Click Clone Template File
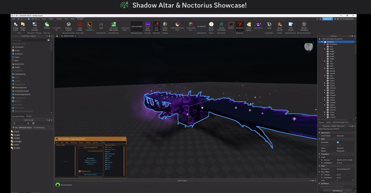The width and height of the screenshot is (371, 193). tap(91, 147)
